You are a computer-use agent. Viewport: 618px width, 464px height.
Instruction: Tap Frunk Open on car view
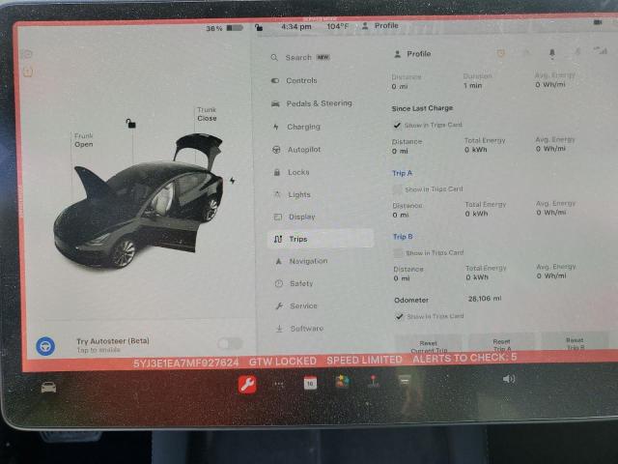pos(84,140)
